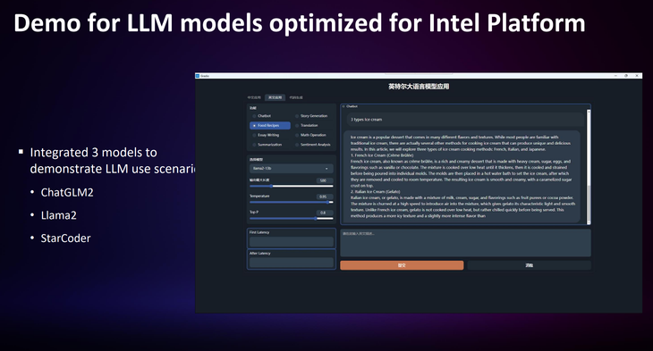Click the Chatbot label icon above conversation
The image size is (653, 351).
343,106
